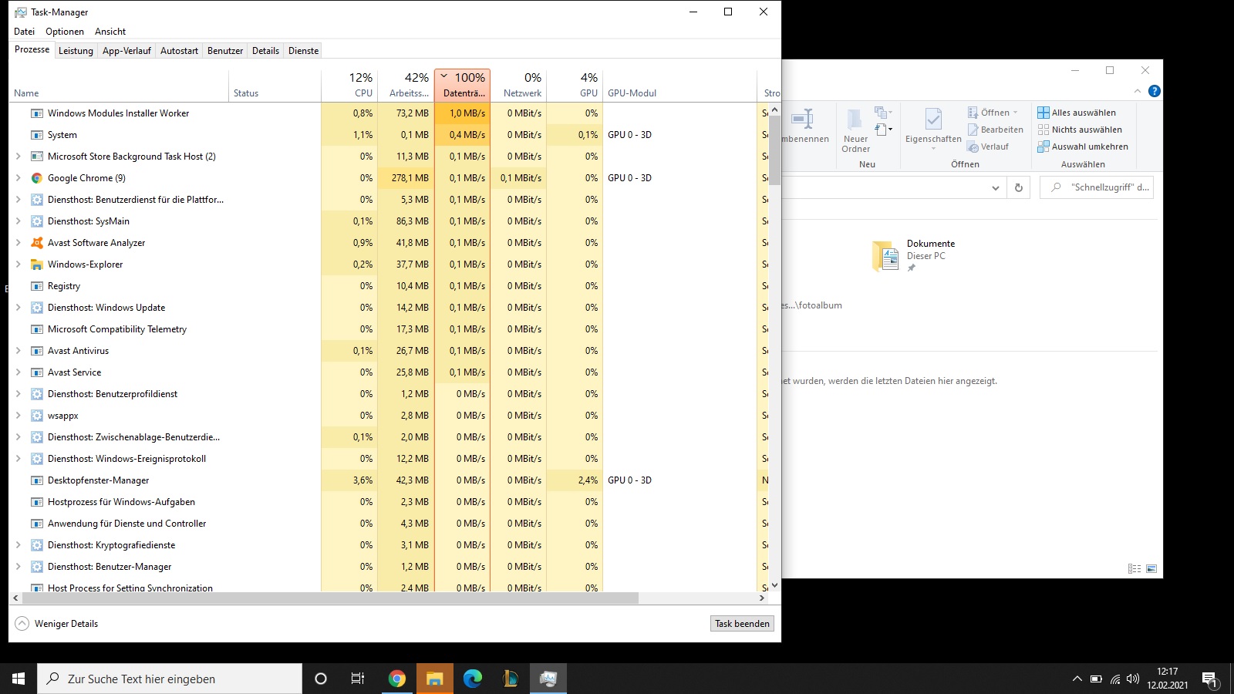The width and height of the screenshot is (1234, 694).
Task: Click the Avast Antivirus process icon
Action: click(x=36, y=351)
